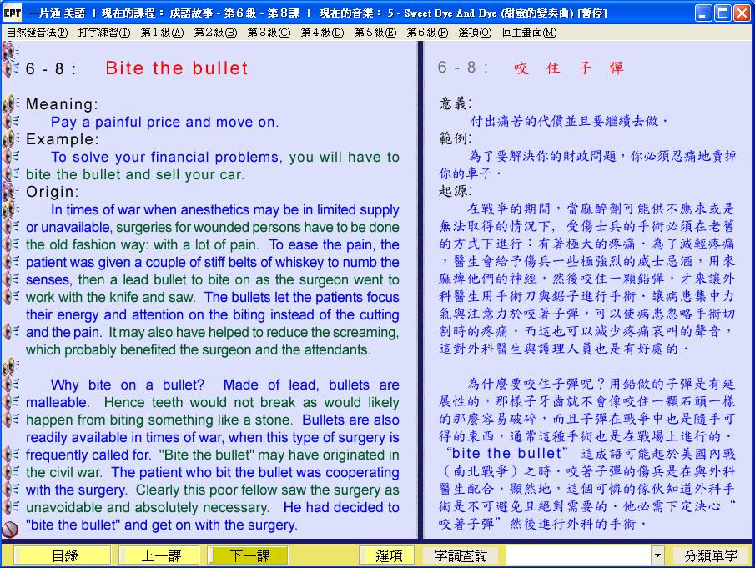Image resolution: width=755 pixels, height=568 pixels.
Task: Open the 自然發音法 menu
Action: tap(37, 33)
